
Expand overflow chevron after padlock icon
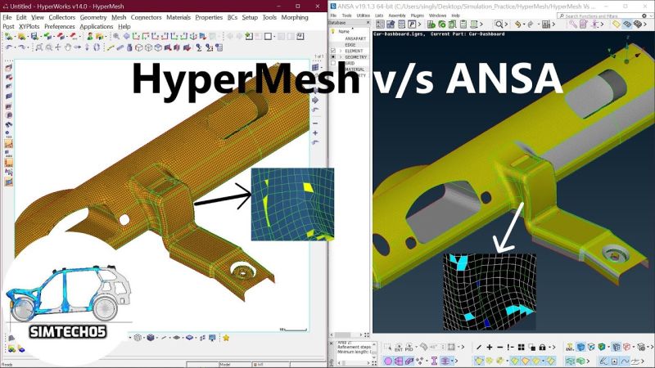coord(553,347)
